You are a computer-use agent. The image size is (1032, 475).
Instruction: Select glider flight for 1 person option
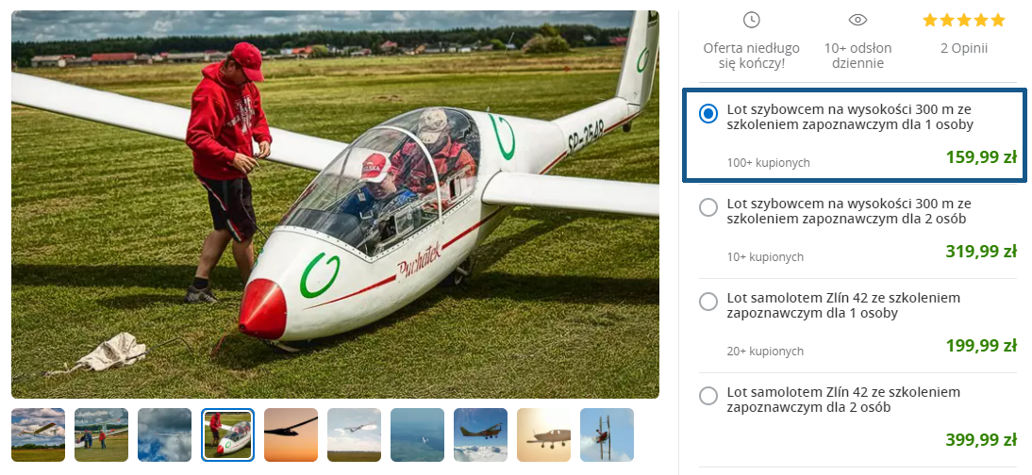click(708, 113)
